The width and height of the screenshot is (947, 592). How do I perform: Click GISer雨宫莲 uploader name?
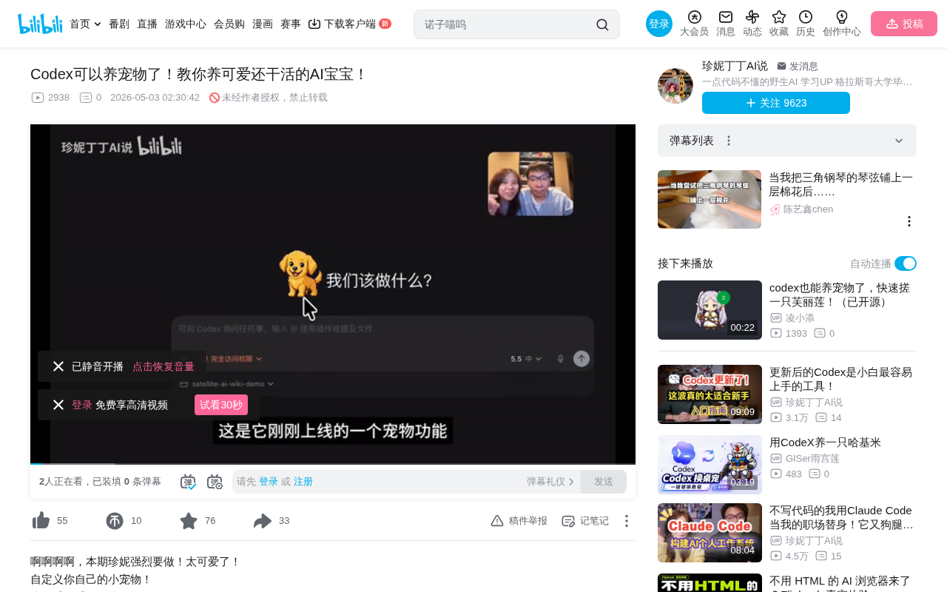click(812, 459)
